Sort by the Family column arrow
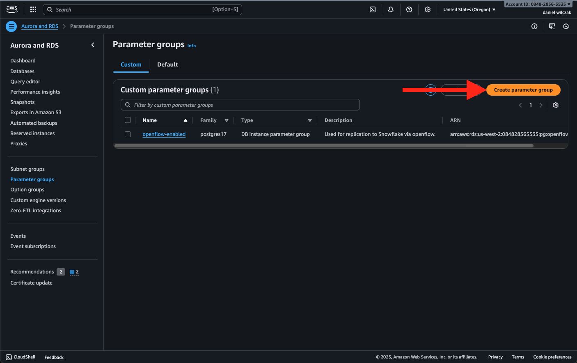This screenshot has width=577, height=363. (227, 120)
